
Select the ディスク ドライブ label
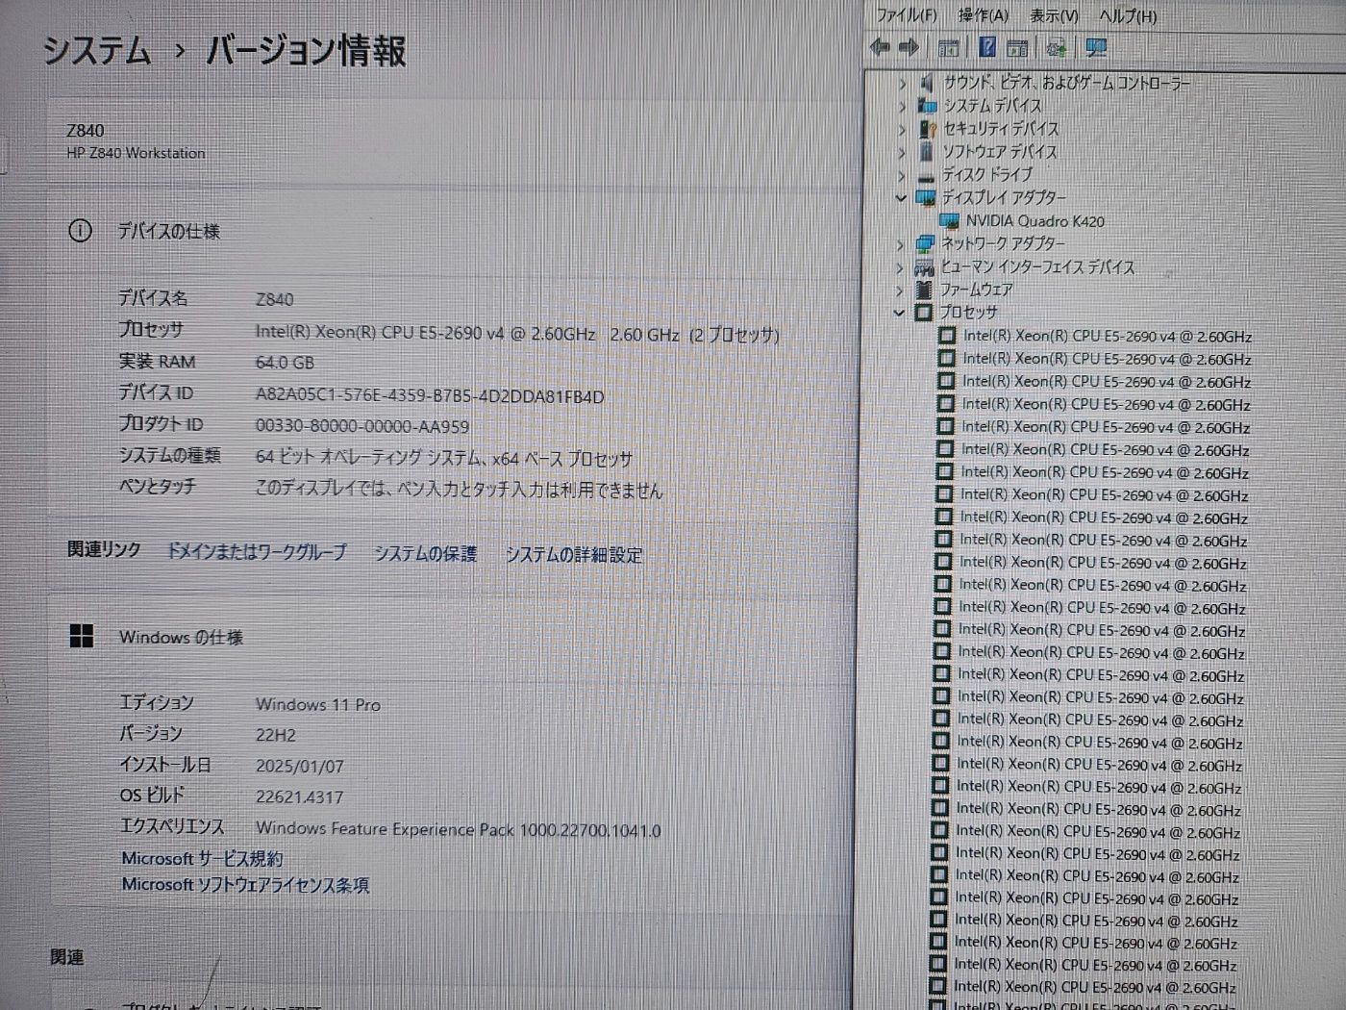click(x=986, y=175)
